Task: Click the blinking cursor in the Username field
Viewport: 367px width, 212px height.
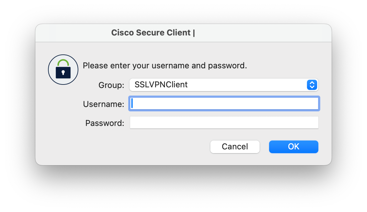Action: coord(132,103)
